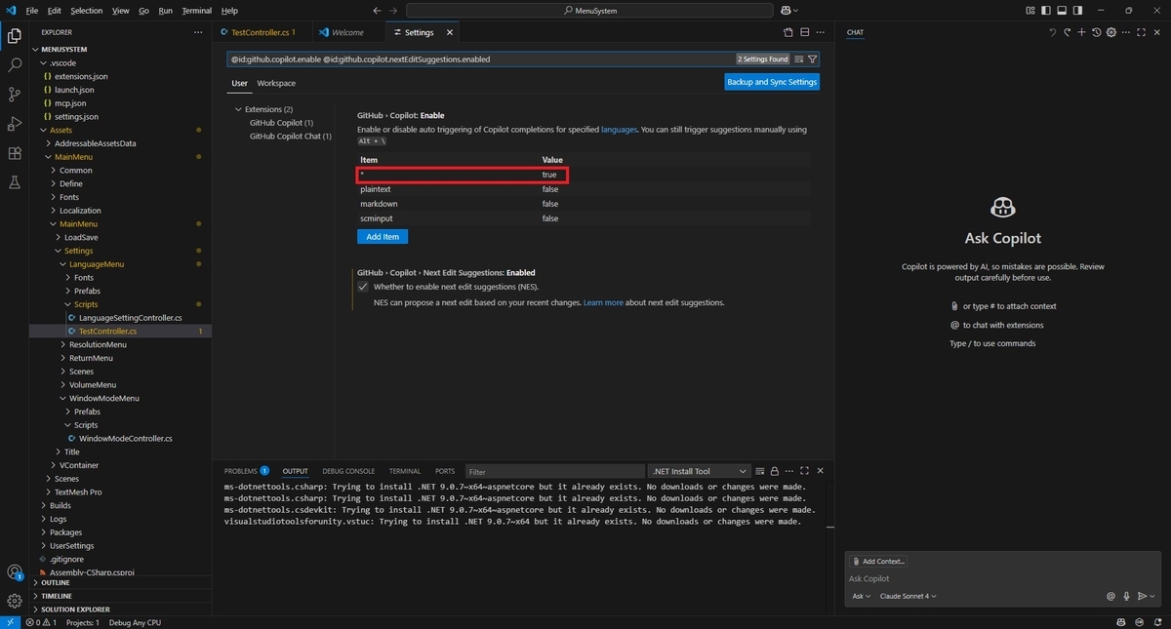Follow the languages link

[620, 129]
